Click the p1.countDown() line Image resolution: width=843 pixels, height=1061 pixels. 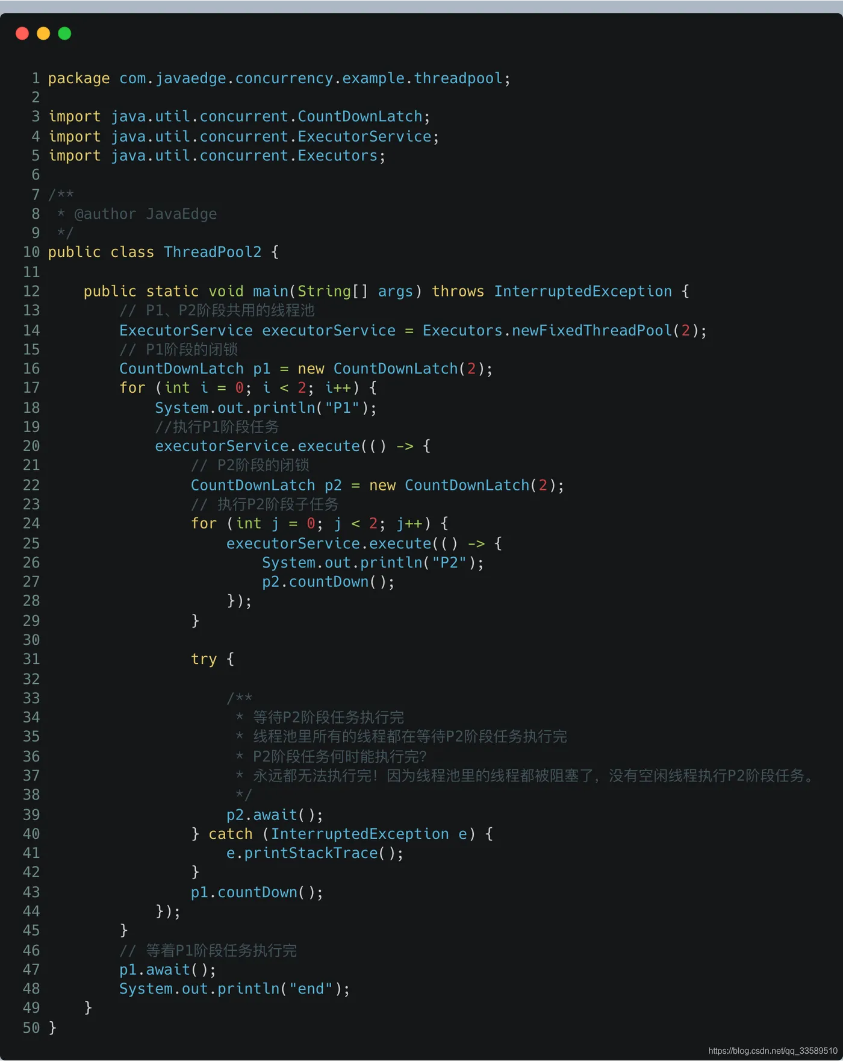click(257, 892)
